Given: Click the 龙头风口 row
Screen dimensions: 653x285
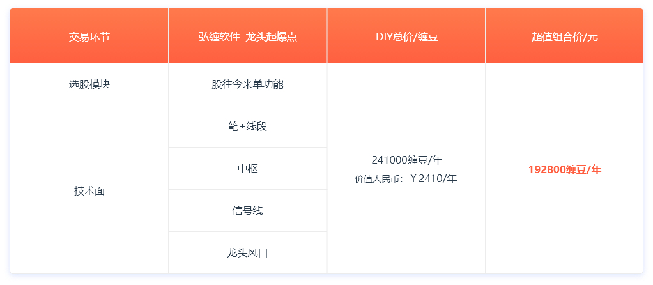Looking at the screenshot, I should point(248,252).
